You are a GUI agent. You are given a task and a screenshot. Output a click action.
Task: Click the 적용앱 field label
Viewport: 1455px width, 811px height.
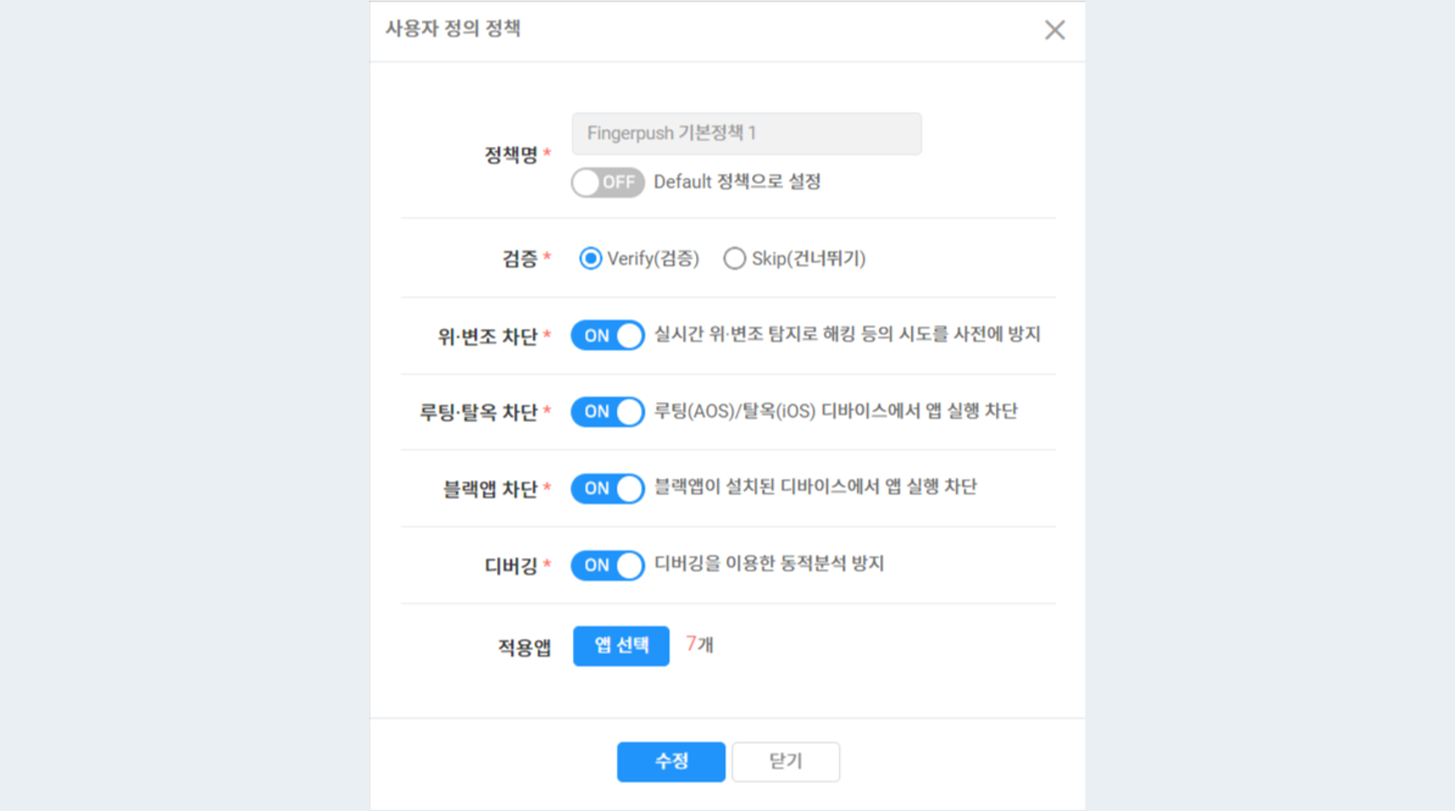pos(524,647)
